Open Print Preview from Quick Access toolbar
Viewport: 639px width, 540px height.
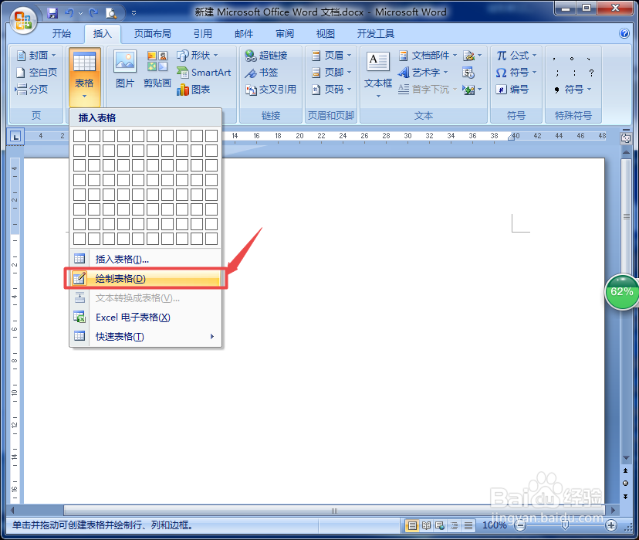[x=111, y=13]
